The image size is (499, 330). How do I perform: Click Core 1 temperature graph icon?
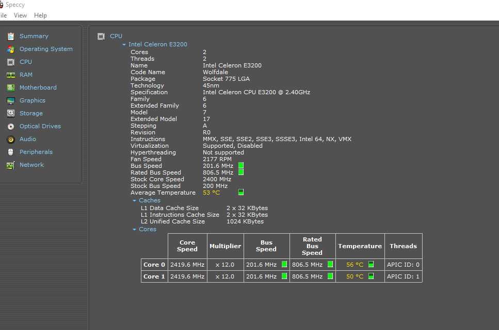coord(371,276)
